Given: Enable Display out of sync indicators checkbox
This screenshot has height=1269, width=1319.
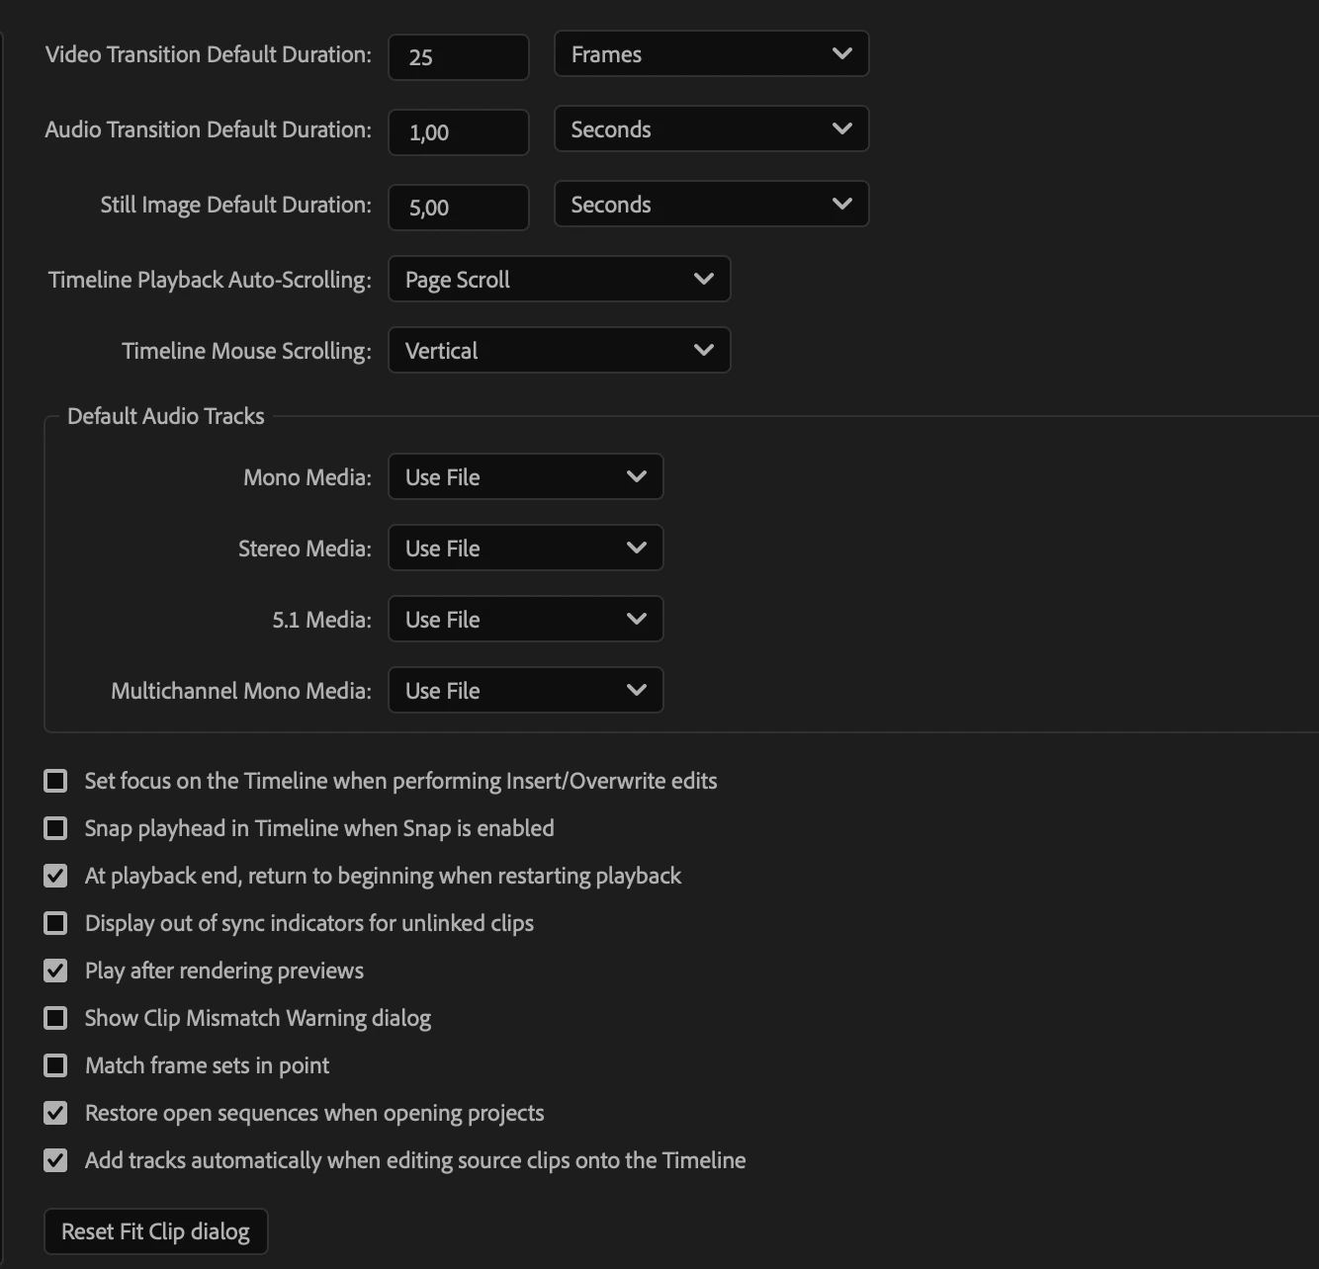Looking at the screenshot, I should [55, 923].
